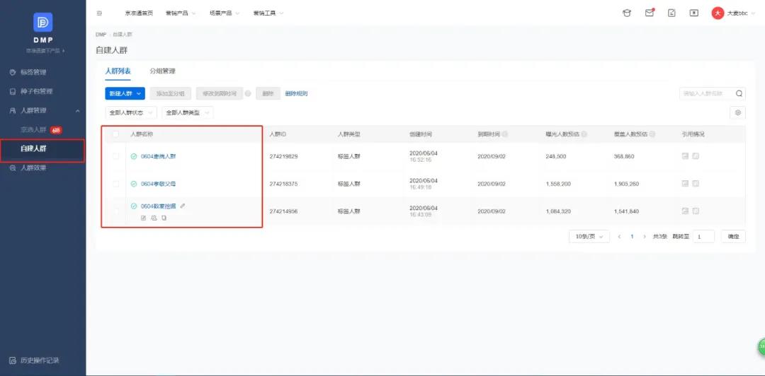Image resolution: width=765 pixels, height=376 pixels.
Task: Open the 营销产品 top menu
Action: click(x=180, y=13)
